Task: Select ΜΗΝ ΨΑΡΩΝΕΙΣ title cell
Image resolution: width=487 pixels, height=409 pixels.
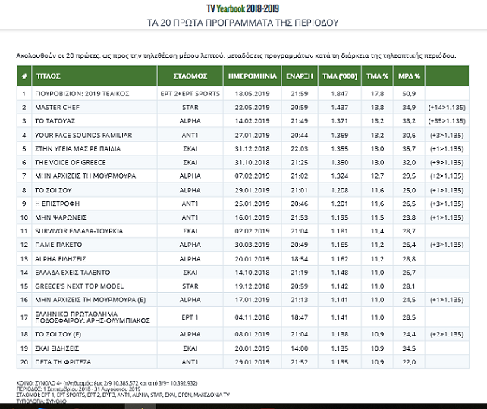Action: 94,217
